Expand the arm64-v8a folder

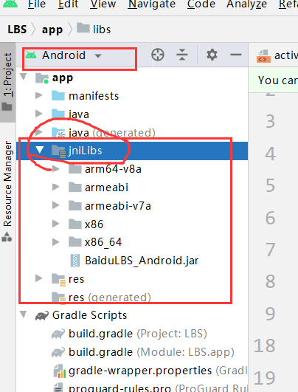click(x=56, y=169)
